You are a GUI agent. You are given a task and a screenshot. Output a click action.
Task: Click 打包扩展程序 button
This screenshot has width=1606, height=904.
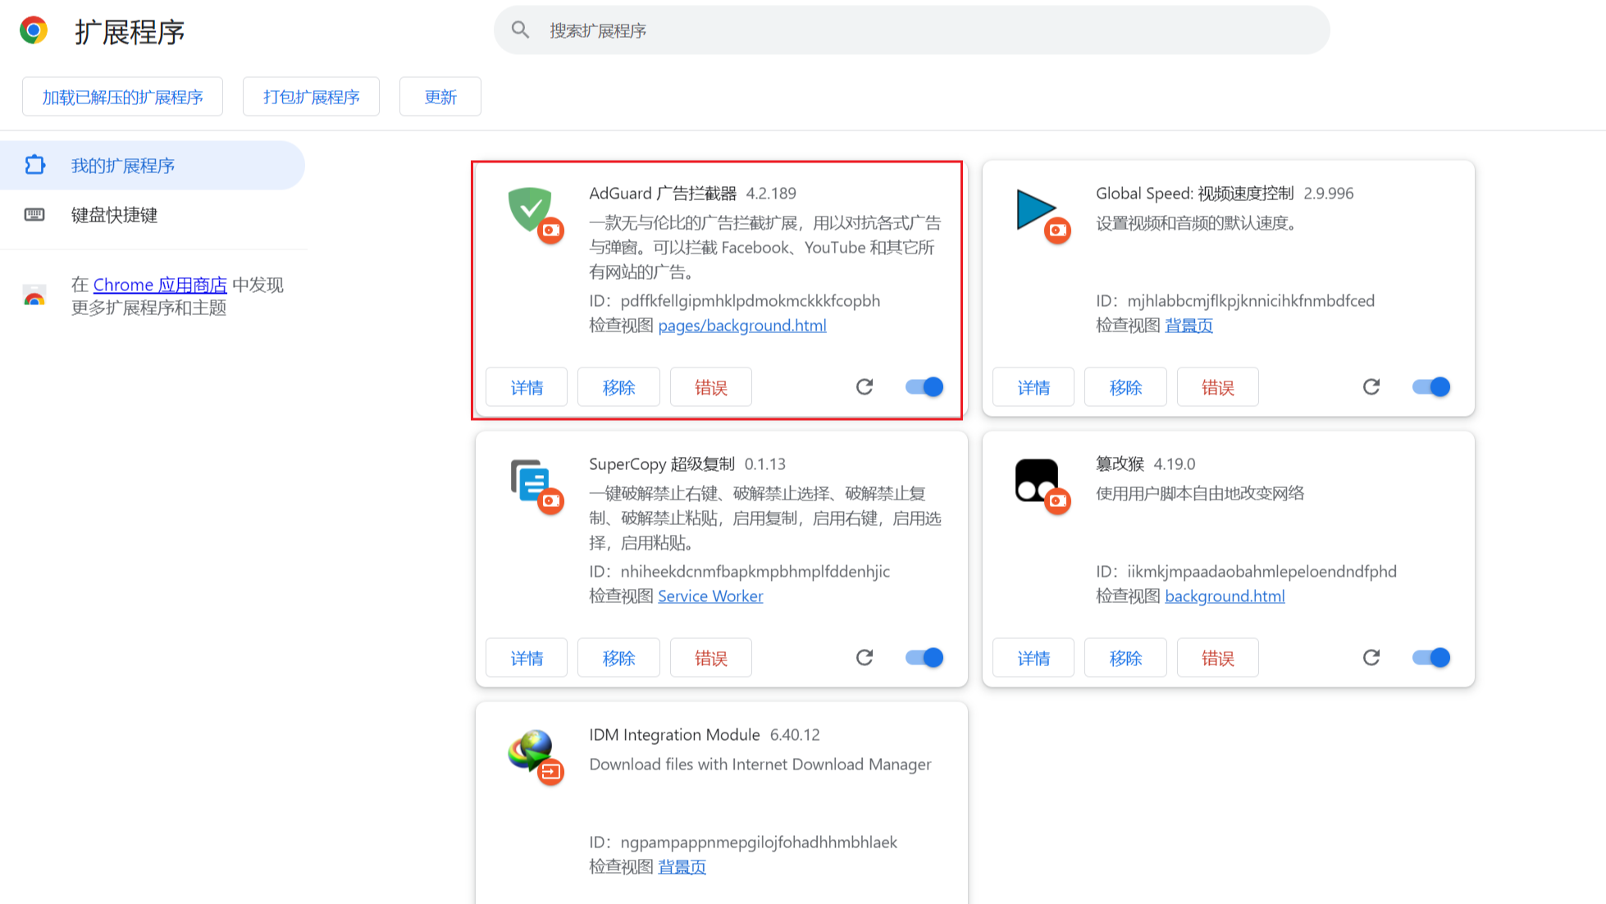coord(311,97)
